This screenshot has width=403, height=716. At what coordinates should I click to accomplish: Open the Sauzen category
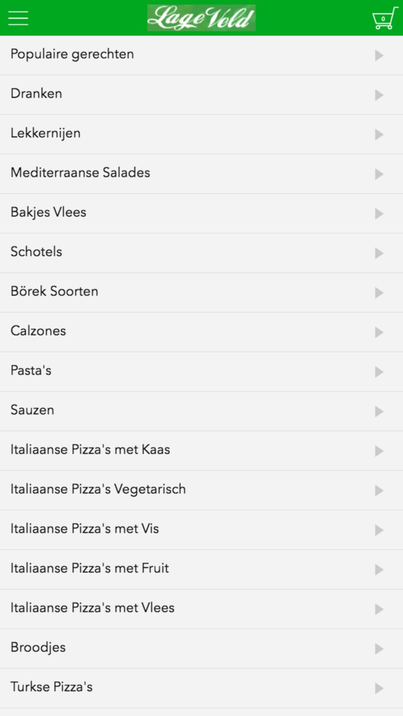pos(201,411)
